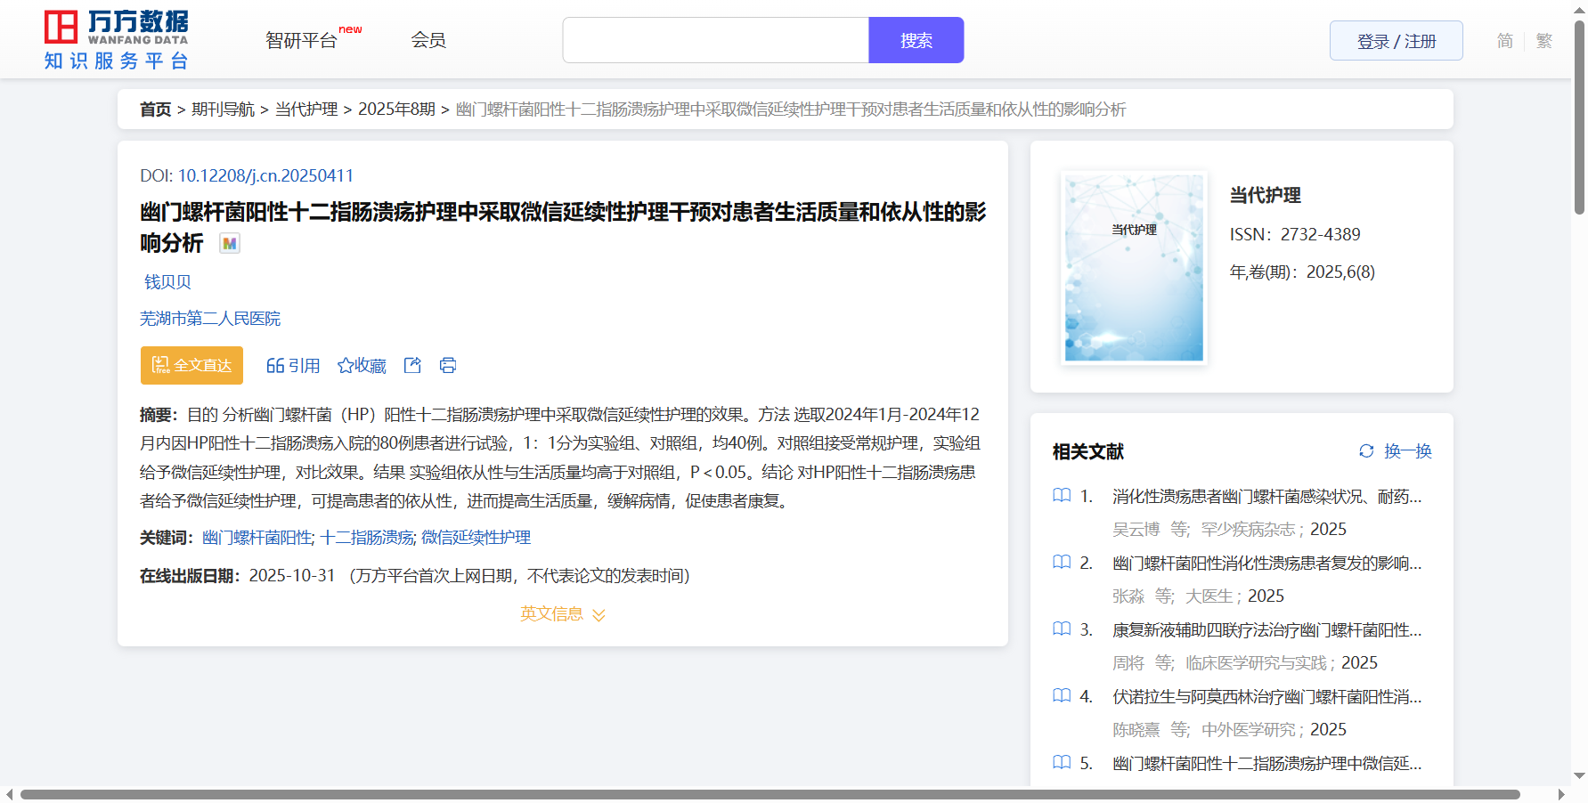Open the 智研平台 menu item

point(302,41)
